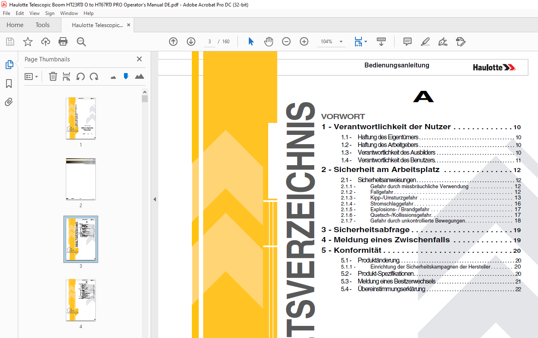Upload the document to cloud
This screenshot has height=338, width=538.
(46, 42)
